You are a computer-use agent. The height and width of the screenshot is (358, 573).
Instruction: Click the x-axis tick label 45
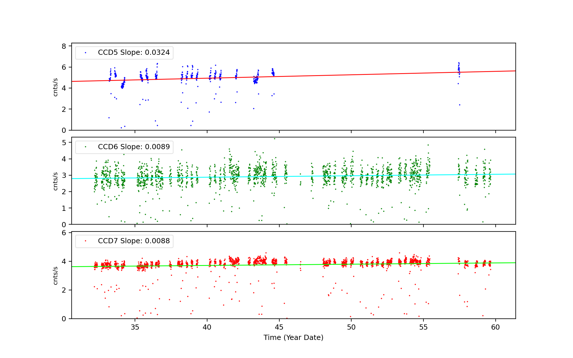click(x=279, y=327)
